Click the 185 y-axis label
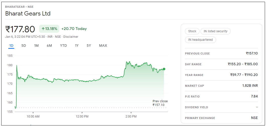The height and width of the screenshot is (127, 266). 10,56
